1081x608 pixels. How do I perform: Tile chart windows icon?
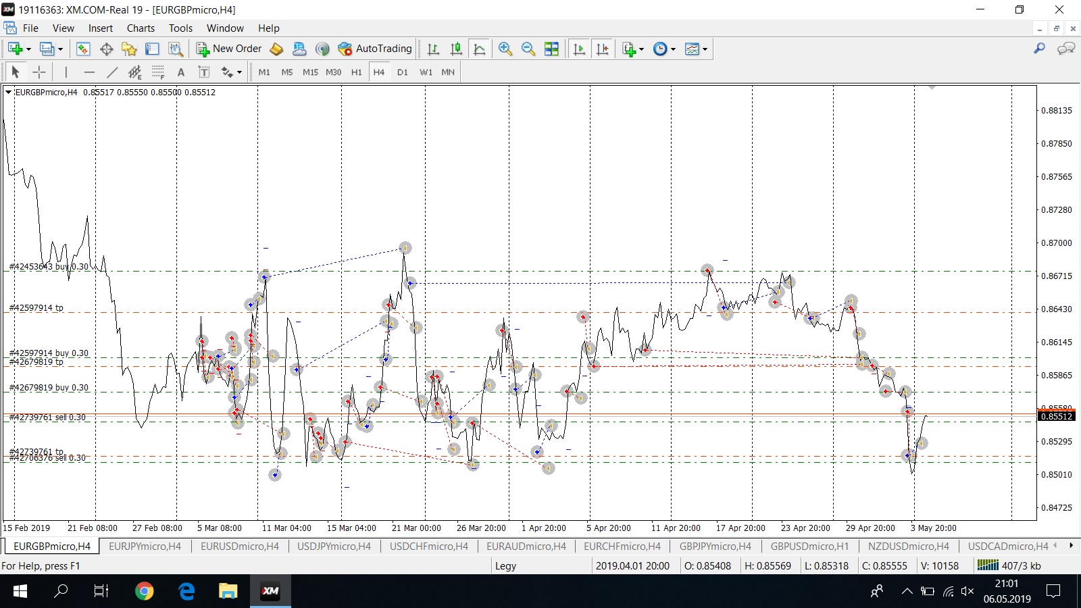click(551, 49)
